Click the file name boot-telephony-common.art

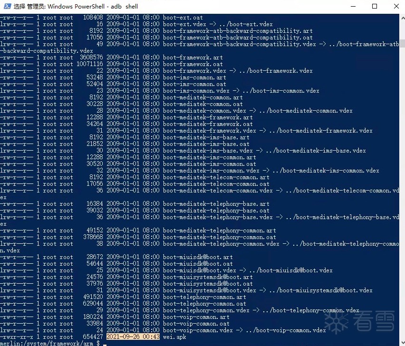coord(204,297)
